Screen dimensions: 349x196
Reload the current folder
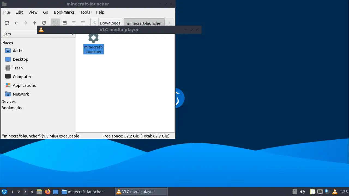[44, 23]
